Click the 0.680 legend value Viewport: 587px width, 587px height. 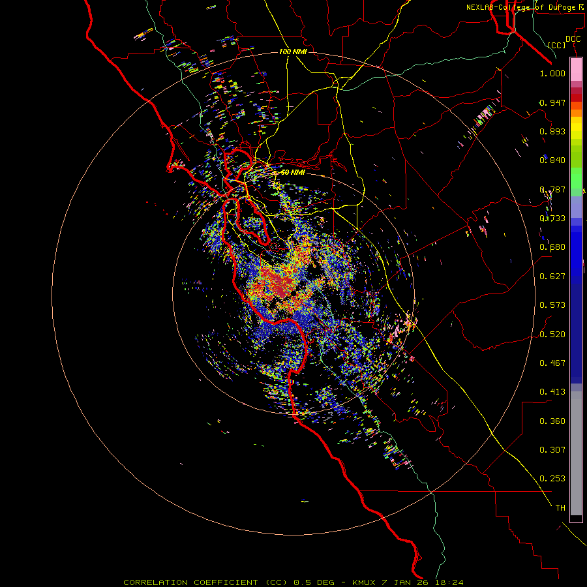(552, 247)
